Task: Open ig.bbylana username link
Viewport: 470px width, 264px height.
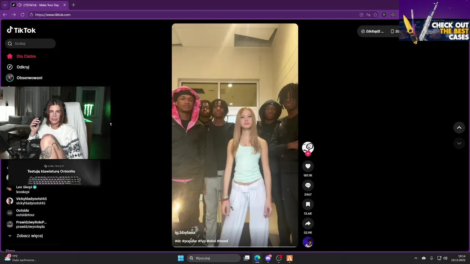Action: tap(185, 232)
